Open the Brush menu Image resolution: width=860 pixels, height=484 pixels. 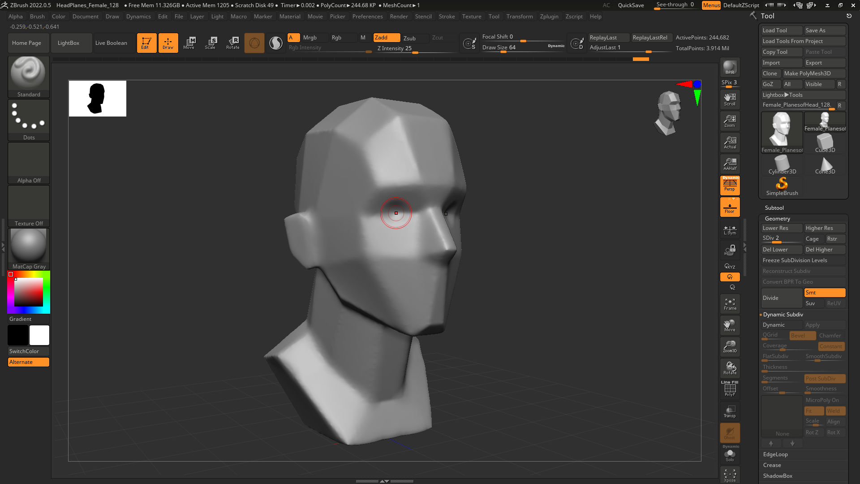tap(37, 17)
